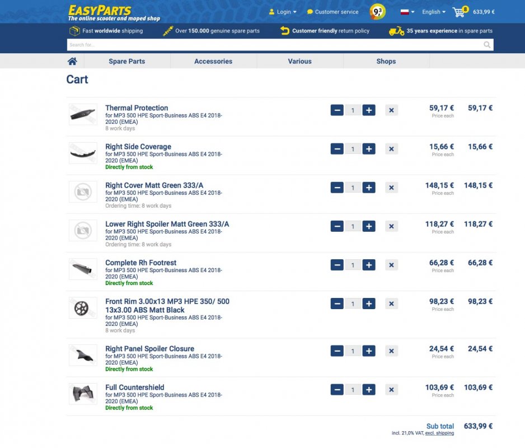This screenshot has height=448, width=525.
Task: Click the excl. shipping link
Action: click(x=439, y=433)
